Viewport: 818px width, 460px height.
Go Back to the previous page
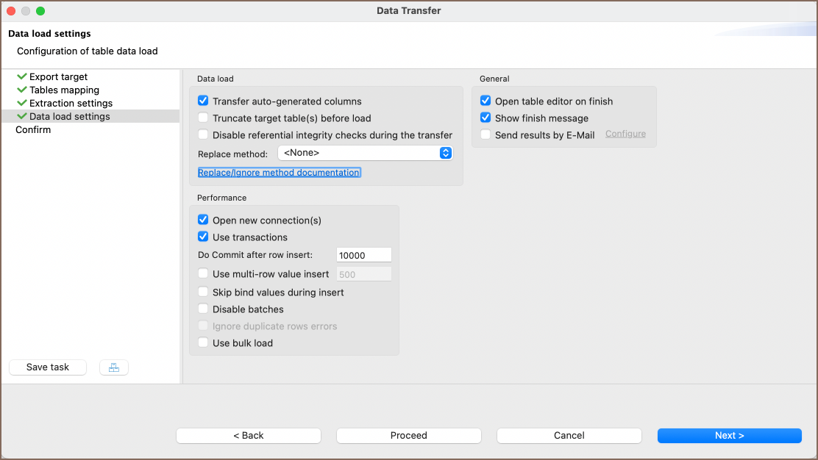(248, 435)
